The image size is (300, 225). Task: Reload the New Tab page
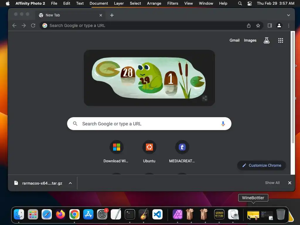[33, 25]
